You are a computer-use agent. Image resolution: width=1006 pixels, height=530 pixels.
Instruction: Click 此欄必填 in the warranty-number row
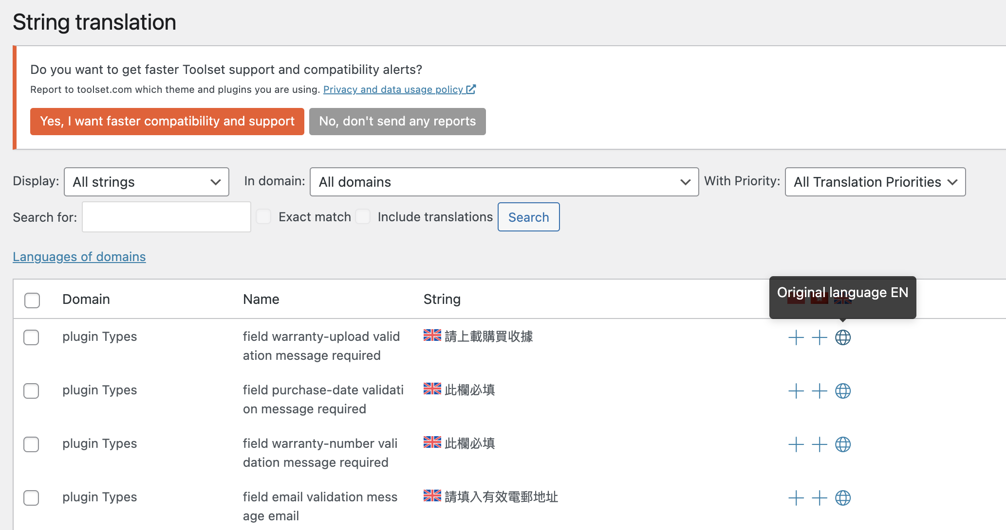(x=469, y=443)
